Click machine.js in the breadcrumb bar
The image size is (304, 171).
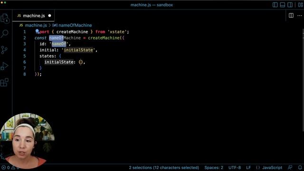pyautogui.click(x=36, y=25)
